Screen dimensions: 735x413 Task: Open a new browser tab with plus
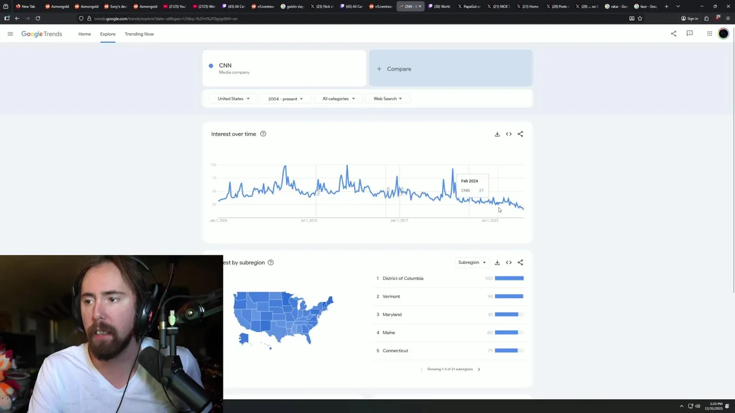pos(666,6)
